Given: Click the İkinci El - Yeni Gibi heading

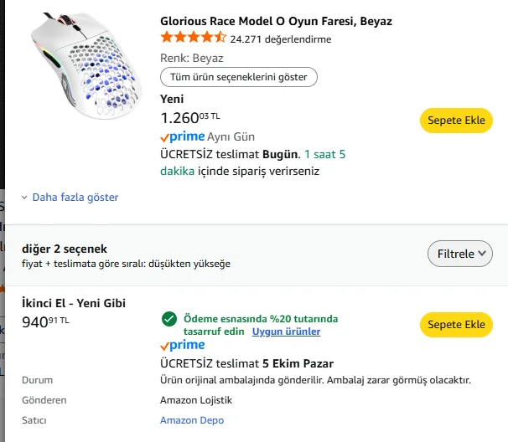Looking at the screenshot, I should tap(74, 303).
